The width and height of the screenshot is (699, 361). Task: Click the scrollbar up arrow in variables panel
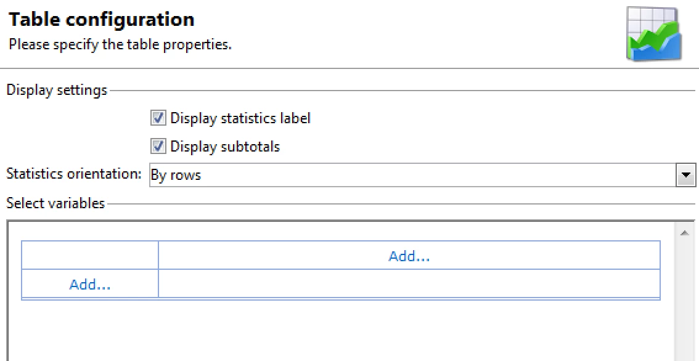click(x=684, y=233)
